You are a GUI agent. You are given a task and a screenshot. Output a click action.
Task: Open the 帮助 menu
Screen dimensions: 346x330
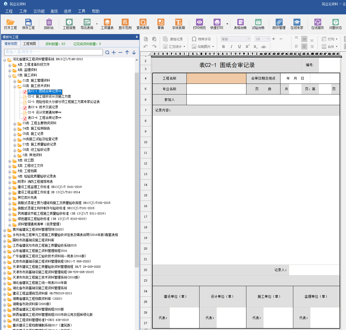pyautogui.click(x=96, y=11)
